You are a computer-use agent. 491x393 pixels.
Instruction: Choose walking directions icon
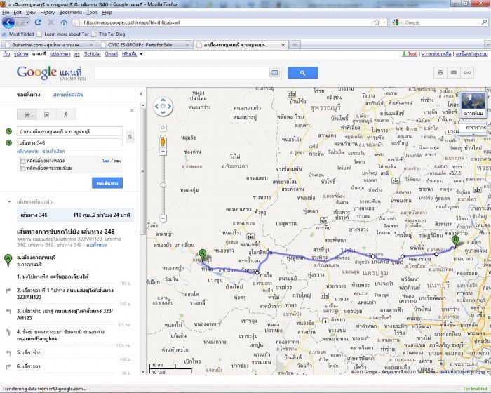(x=66, y=114)
